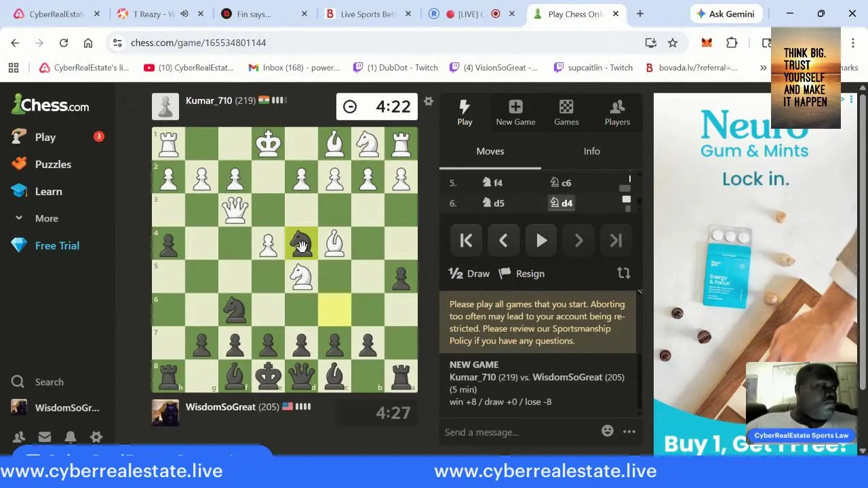Open messages envelope icon
The width and height of the screenshot is (868, 488).
point(45,437)
